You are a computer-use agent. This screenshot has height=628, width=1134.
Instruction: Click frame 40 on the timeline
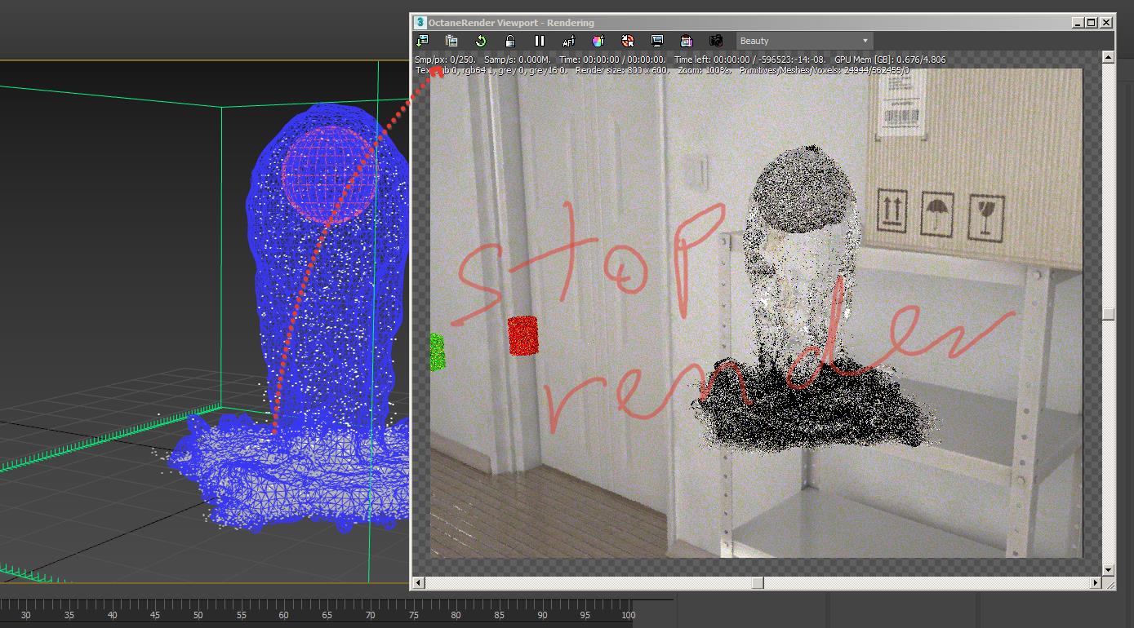coord(112,616)
